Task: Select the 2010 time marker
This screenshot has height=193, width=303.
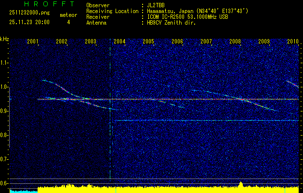Action: coord(292,42)
